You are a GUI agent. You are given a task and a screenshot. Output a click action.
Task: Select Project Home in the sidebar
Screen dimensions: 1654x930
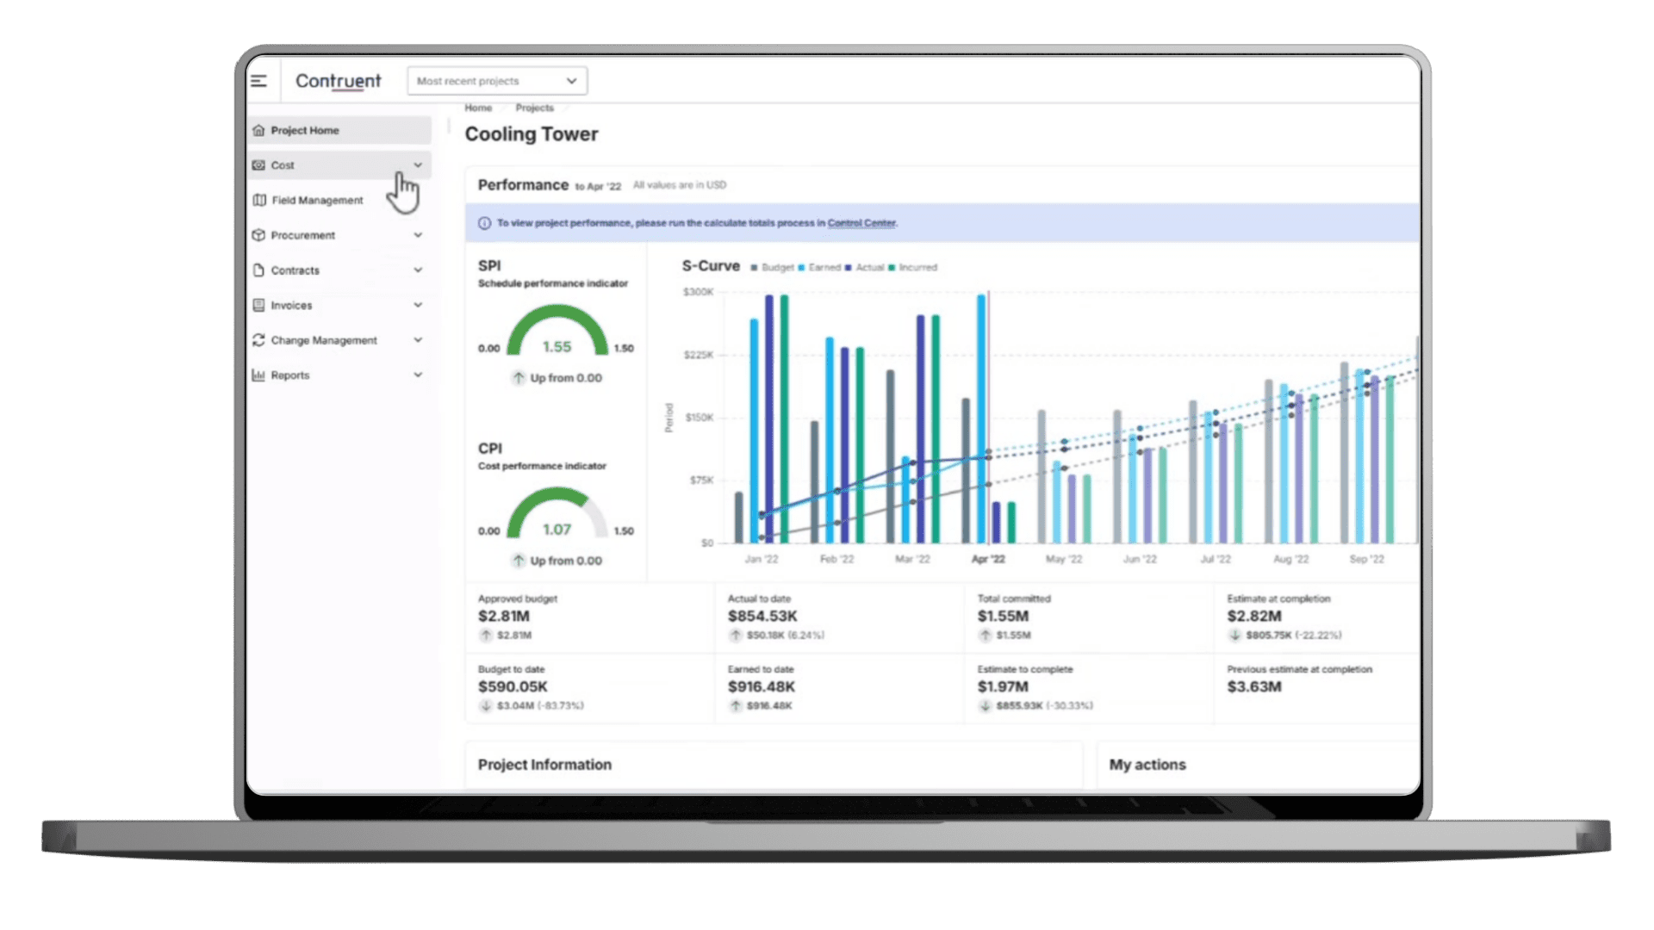click(x=339, y=130)
